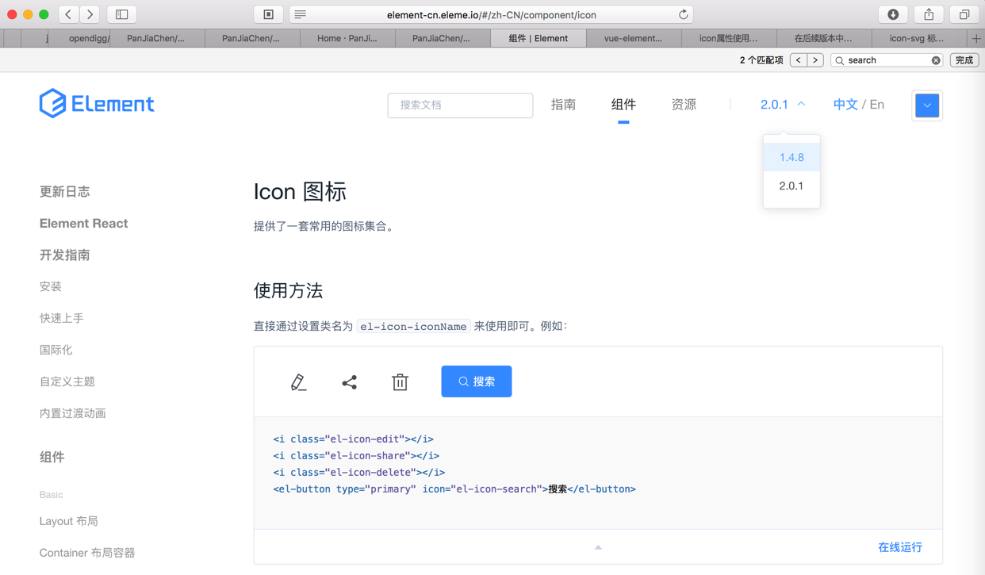Open the blue dropdown arrow button

point(927,105)
